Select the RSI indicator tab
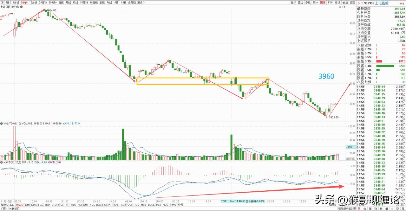406x211 pixels. (x=104, y=205)
